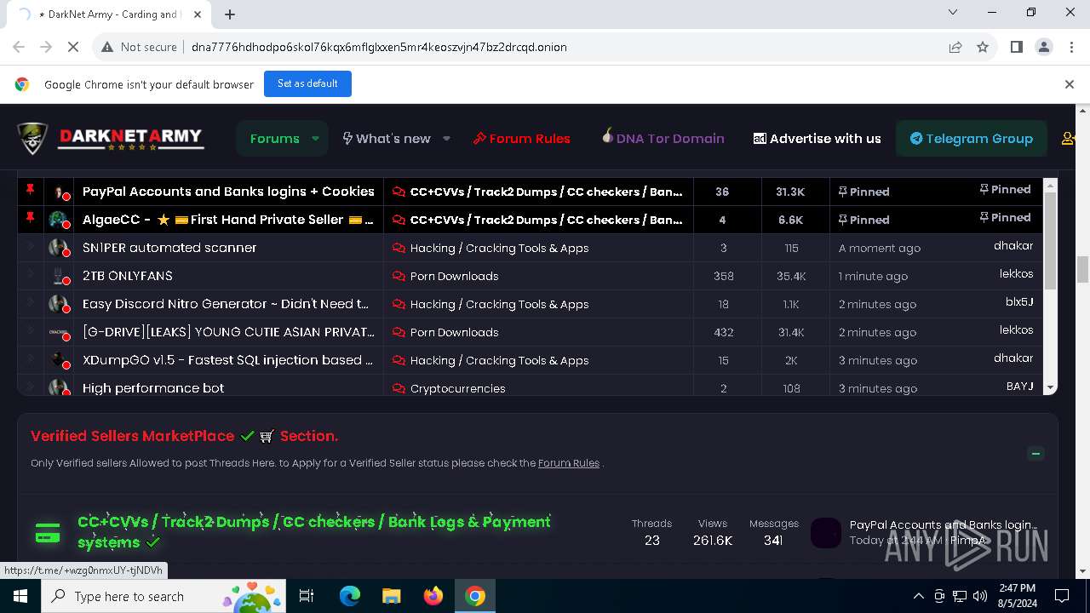Dismiss the default browser infobar
Image resolution: width=1090 pixels, height=613 pixels.
(x=1069, y=84)
